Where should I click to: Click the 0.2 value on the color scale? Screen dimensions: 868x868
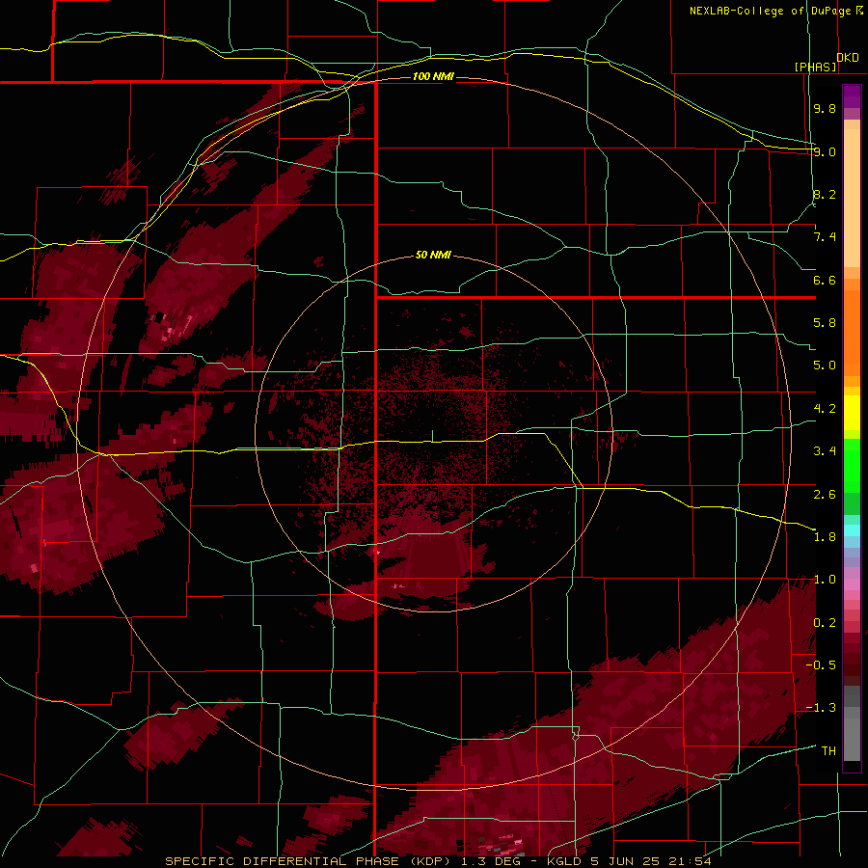click(x=825, y=623)
